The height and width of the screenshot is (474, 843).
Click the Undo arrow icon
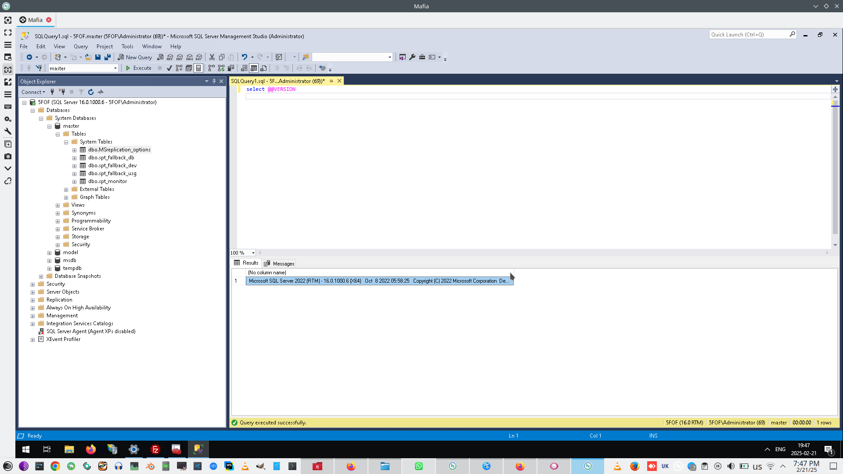click(245, 57)
